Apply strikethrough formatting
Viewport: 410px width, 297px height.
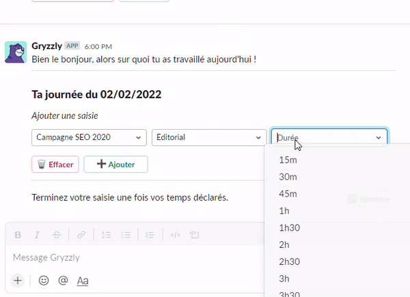click(57, 235)
